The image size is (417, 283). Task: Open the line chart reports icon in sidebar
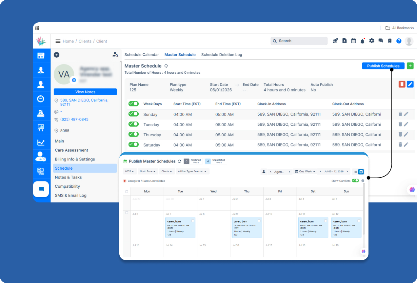pos(41,142)
